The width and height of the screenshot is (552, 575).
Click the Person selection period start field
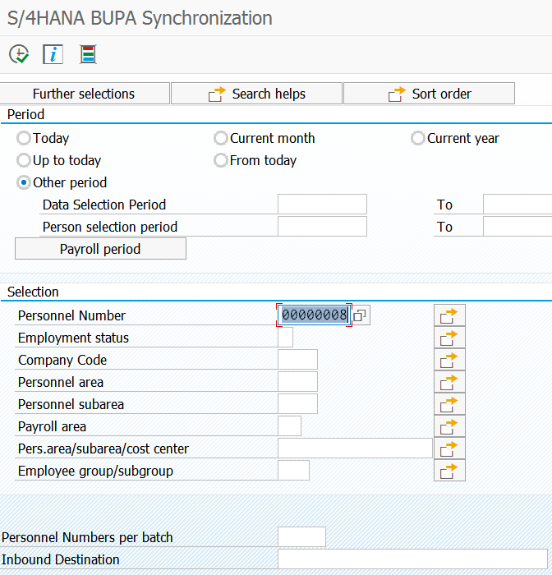pos(322,226)
